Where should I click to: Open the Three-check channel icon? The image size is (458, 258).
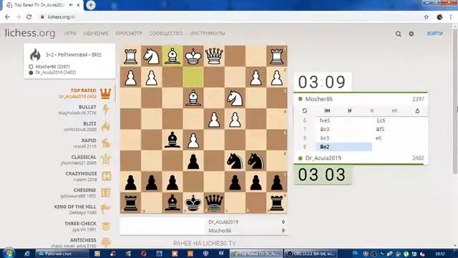pos(106,226)
